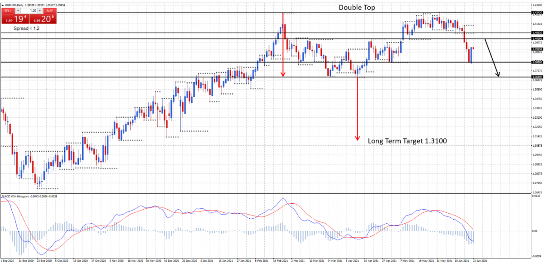Viewport: 544px width, 264px height.
Task: Click the 1.38000 horizontal line price tag
Action: (537, 62)
